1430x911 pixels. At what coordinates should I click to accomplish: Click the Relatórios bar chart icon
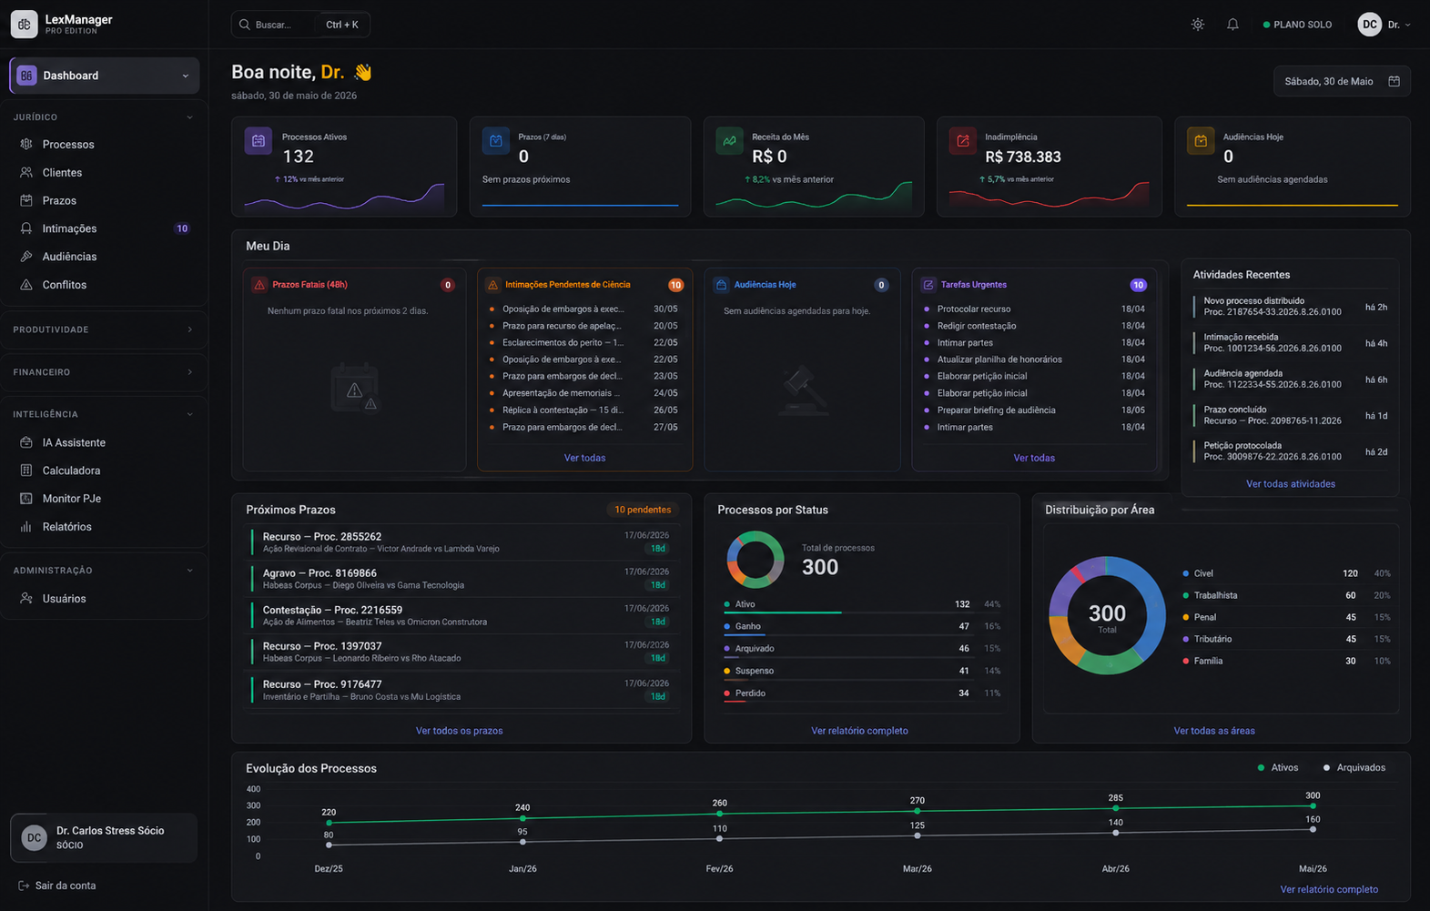point(26,527)
